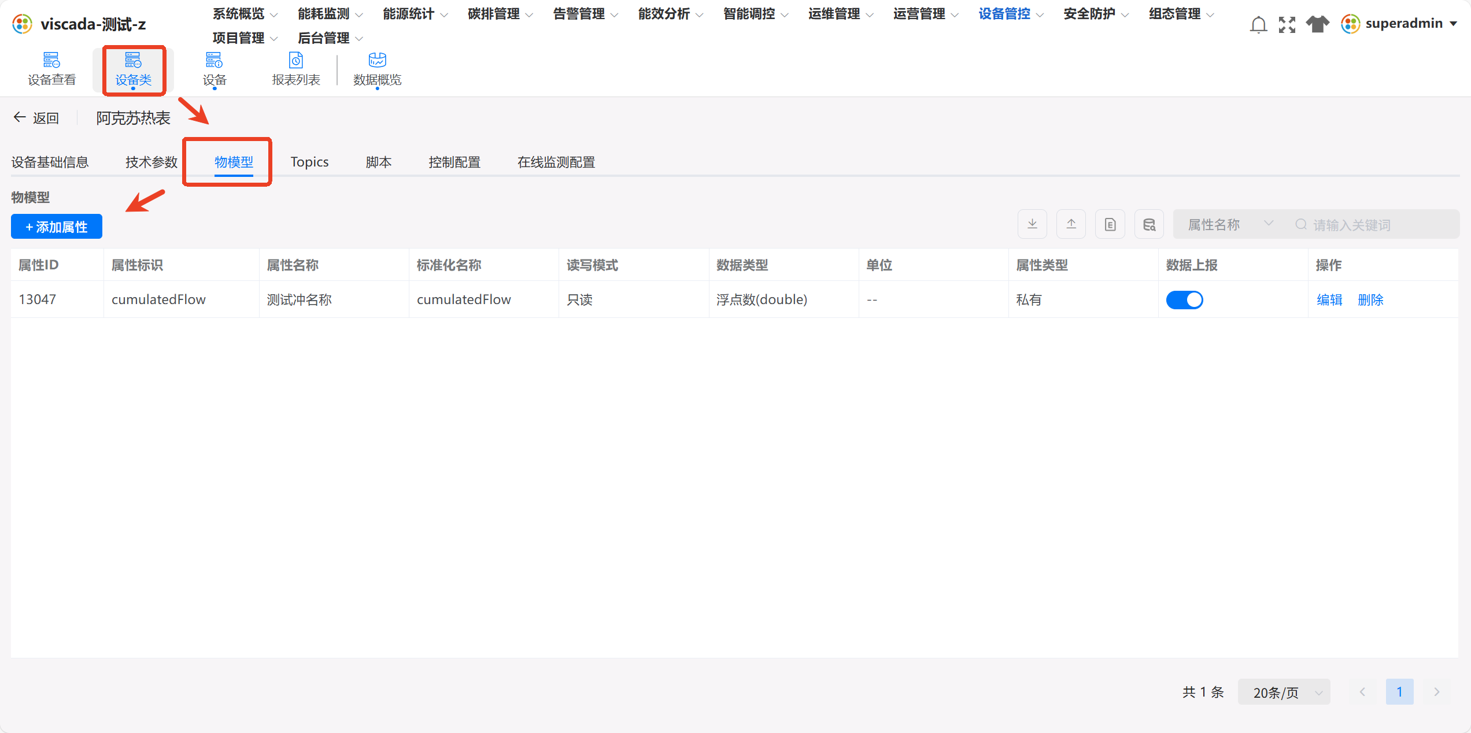The height and width of the screenshot is (733, 1471).
Task: Click the 阿克苏热表 page title
Action: tap(133, 118)
